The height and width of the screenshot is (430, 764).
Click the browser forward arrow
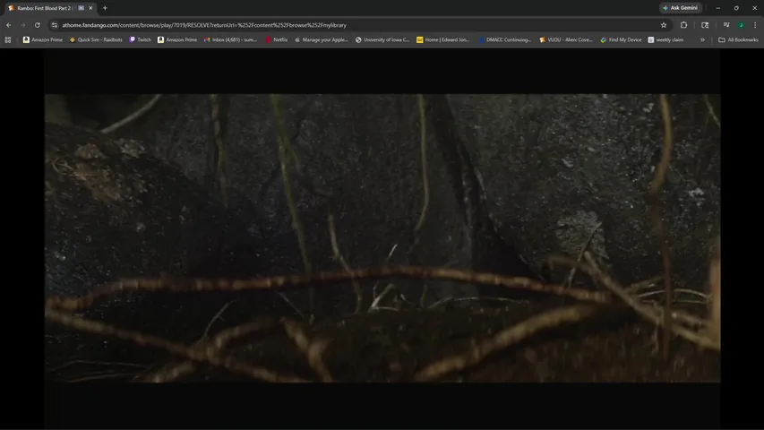pos(23,25)
